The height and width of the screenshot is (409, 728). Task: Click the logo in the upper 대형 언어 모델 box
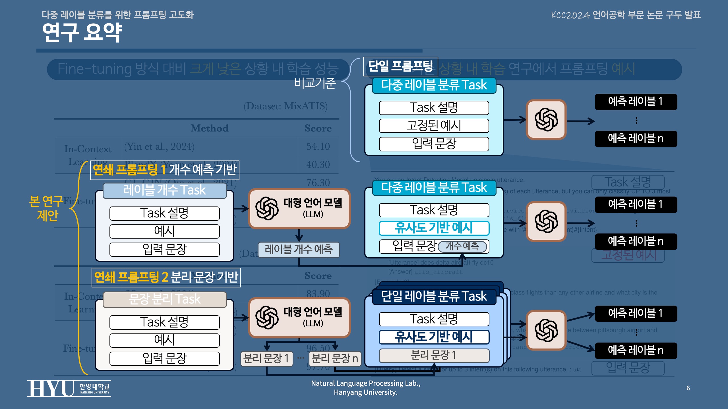267,208
